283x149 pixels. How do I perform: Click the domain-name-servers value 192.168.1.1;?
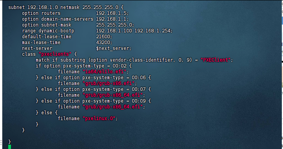pyautogui.click(x=112, y=19)
